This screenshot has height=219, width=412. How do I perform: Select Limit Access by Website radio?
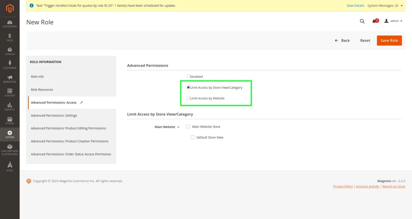click(x=188, y=98)
